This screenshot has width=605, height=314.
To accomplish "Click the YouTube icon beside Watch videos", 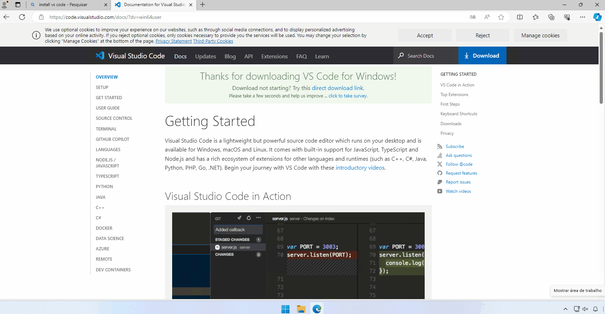I will click(440, 191).
